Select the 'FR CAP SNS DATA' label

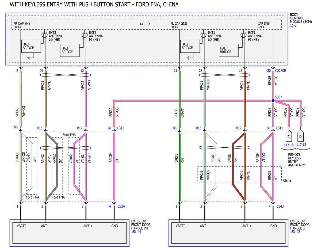point(22,25)
